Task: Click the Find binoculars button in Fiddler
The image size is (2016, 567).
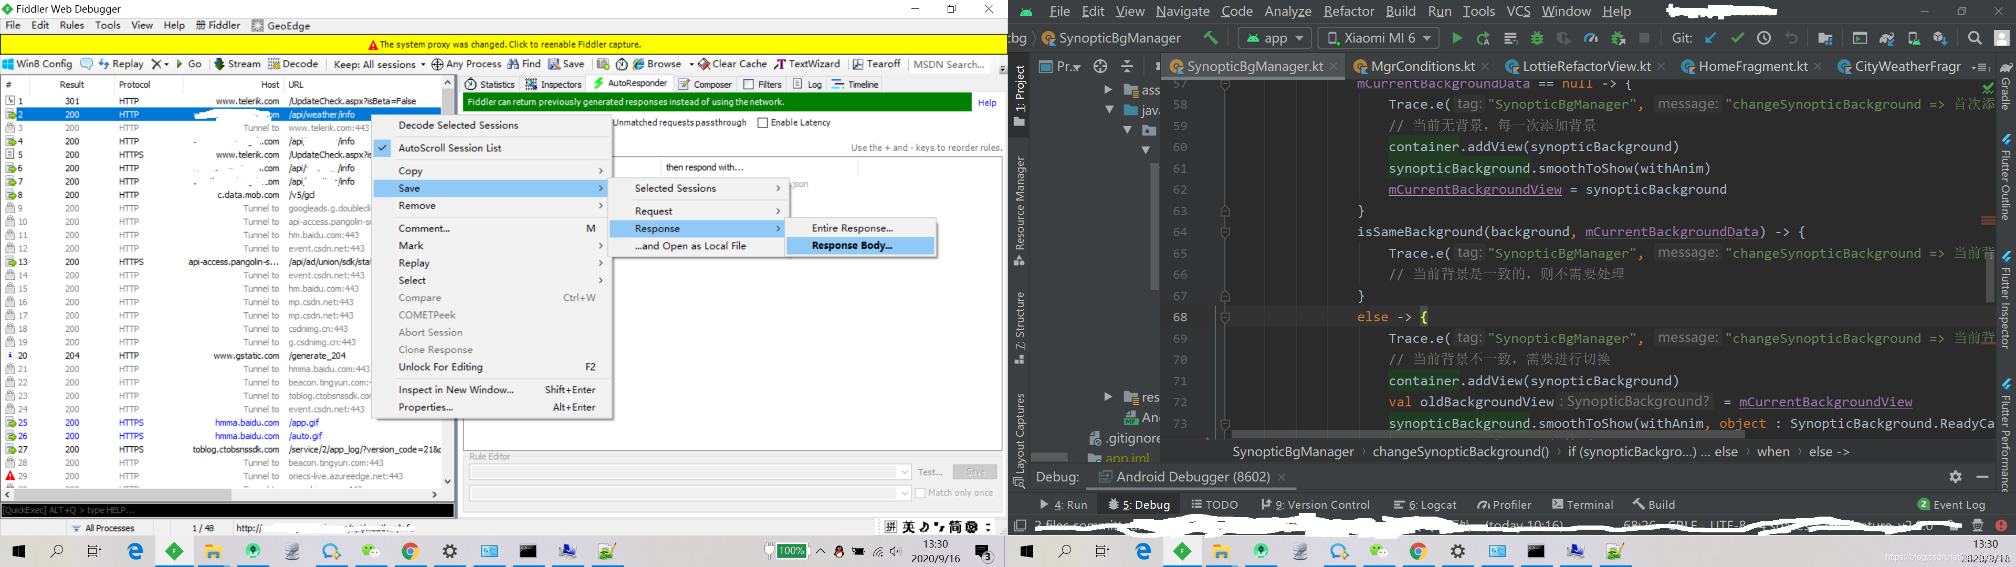Action: (524, 64)
